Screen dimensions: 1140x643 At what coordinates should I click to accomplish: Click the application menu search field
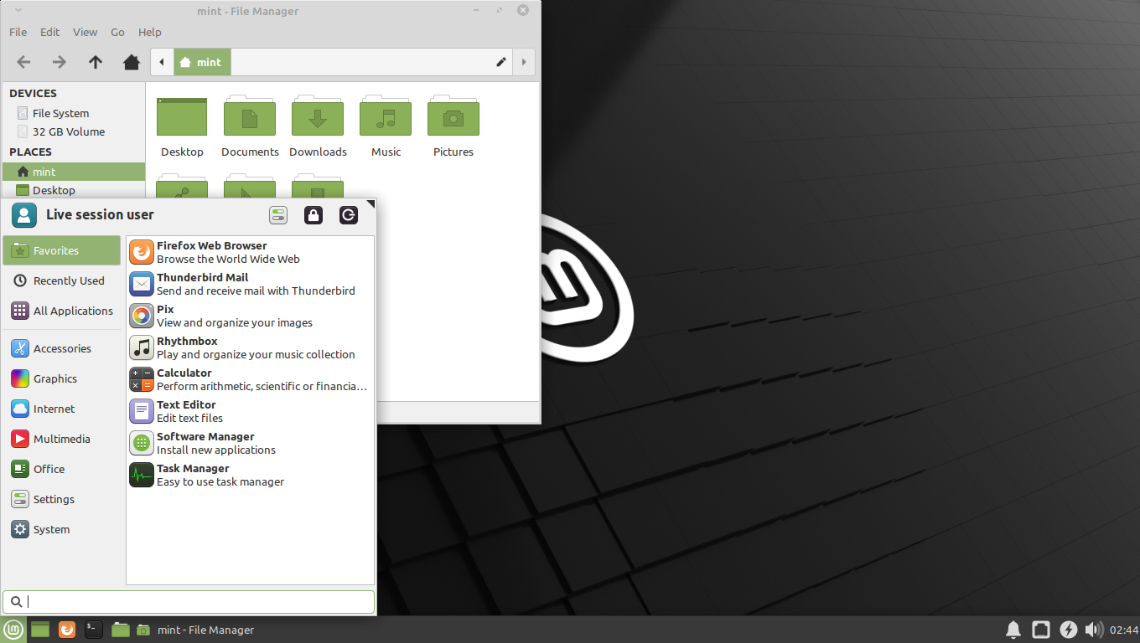(189, 601)
